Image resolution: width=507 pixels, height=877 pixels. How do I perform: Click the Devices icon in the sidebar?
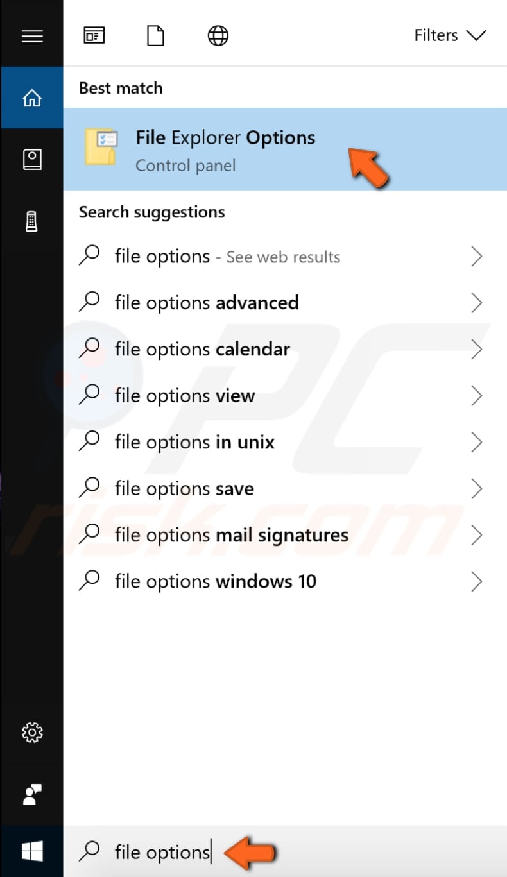tap(31, 221)
